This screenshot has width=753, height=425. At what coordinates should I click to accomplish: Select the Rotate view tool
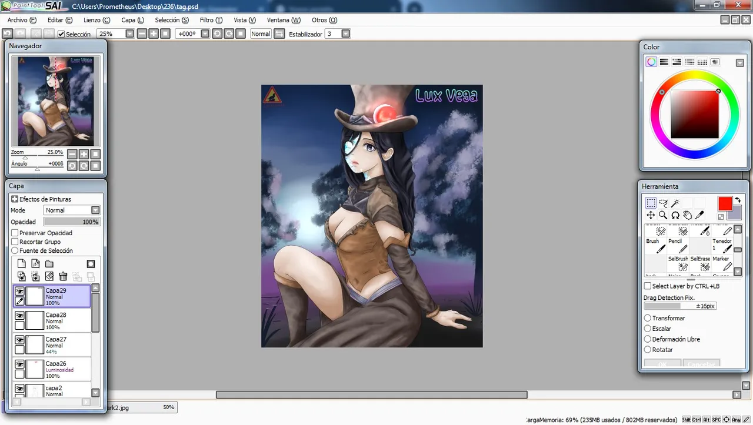click(675, 216)
